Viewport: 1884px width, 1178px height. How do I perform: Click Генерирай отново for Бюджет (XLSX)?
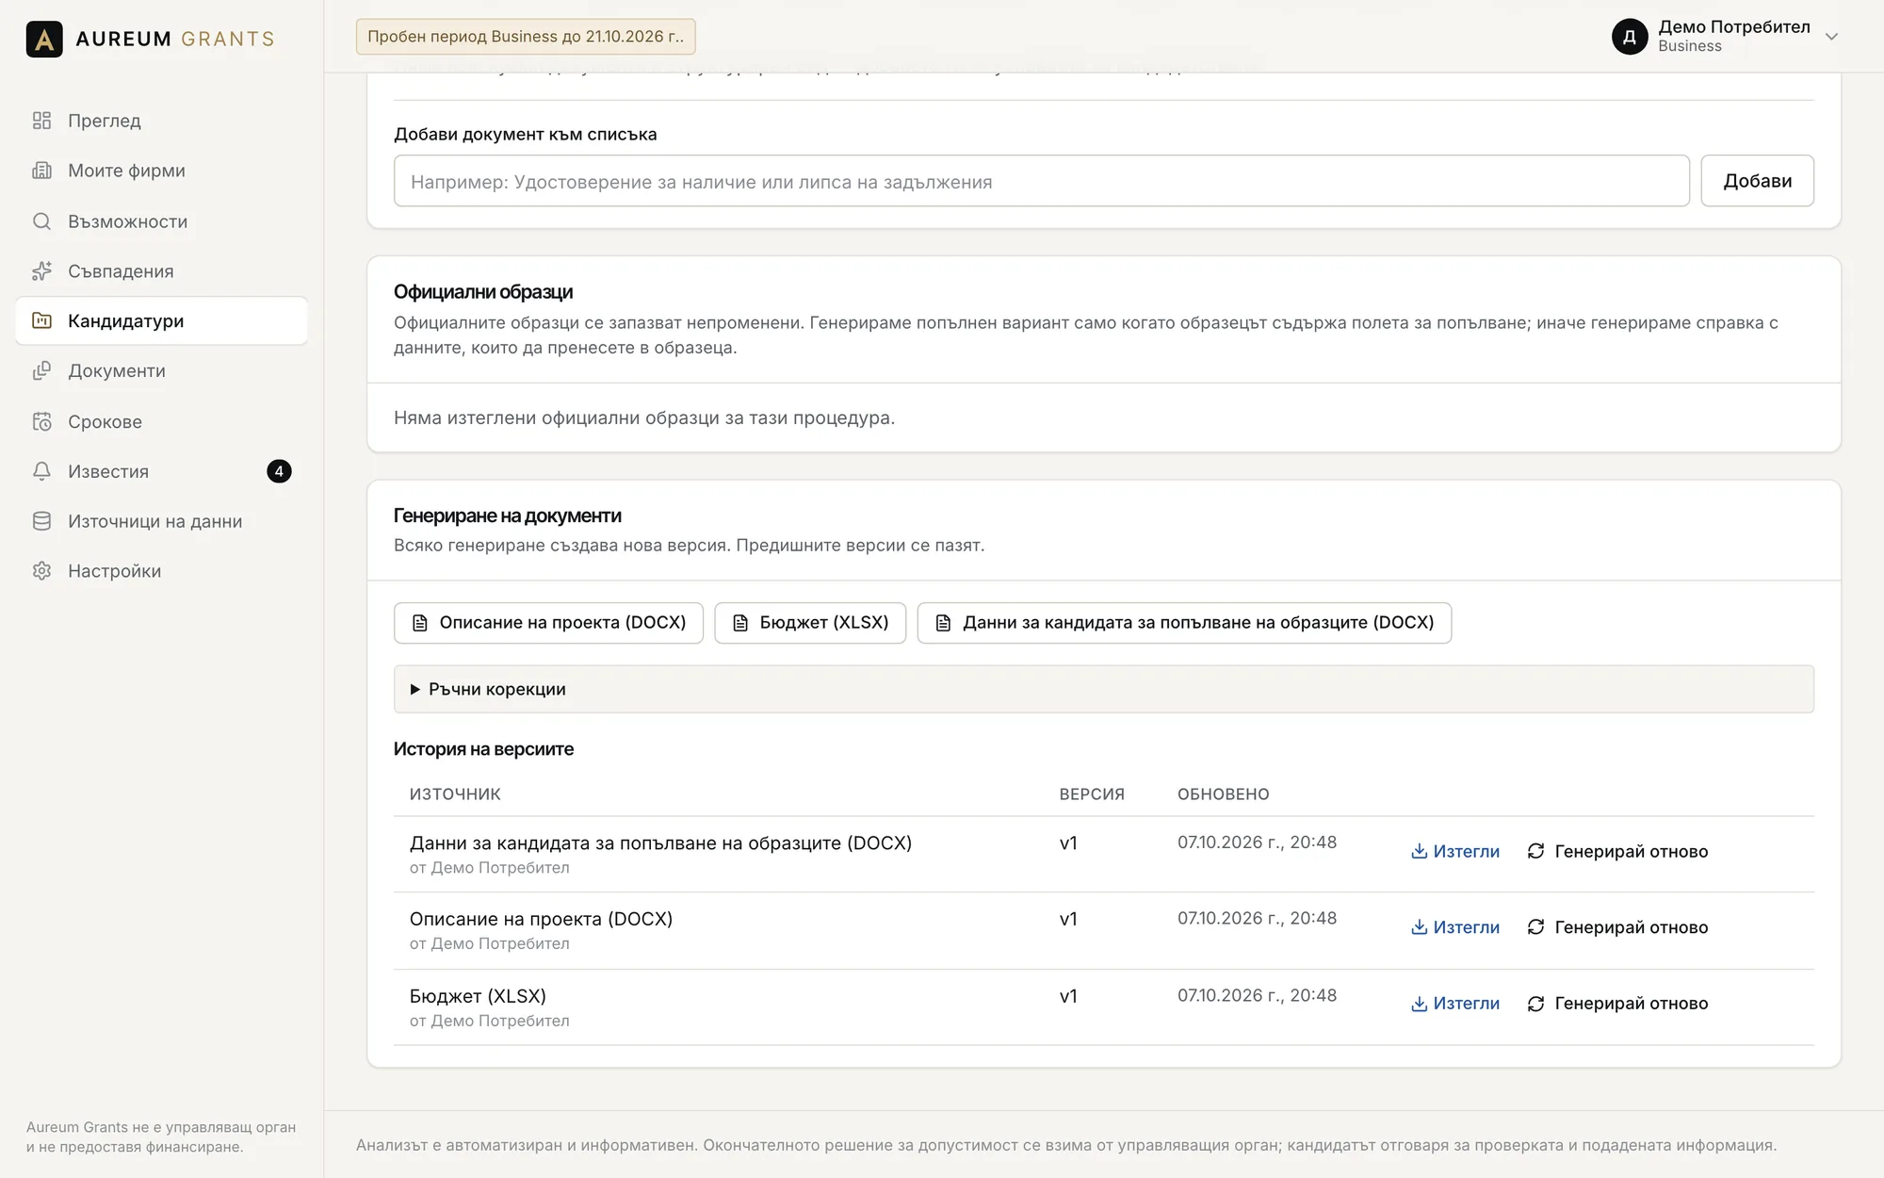coord(1617,1004)
